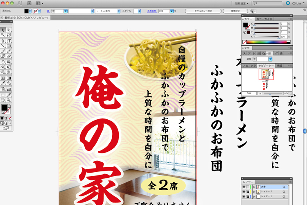Hide the 文字 layer with eye icon
Viewport: 307px width, 205px height.
(x=244, y=187)
